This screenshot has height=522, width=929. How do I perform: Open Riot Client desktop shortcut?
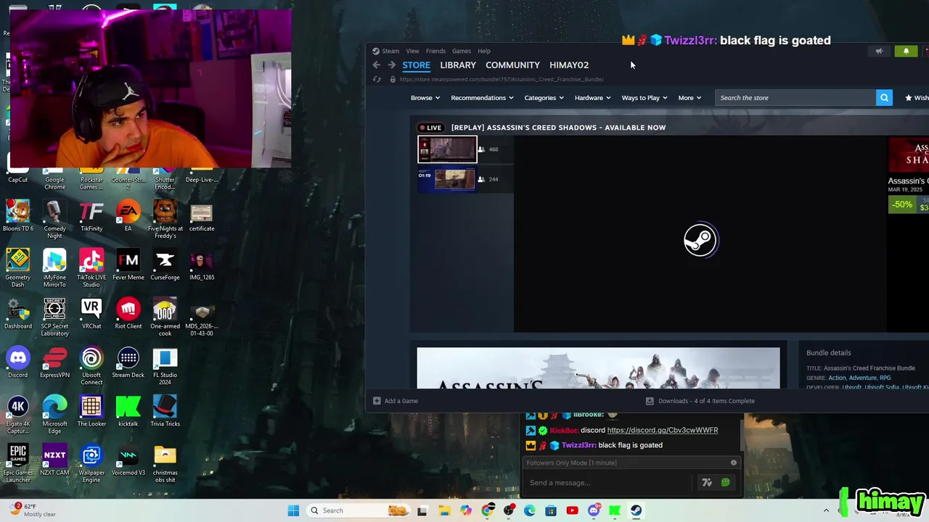[128, 314]
